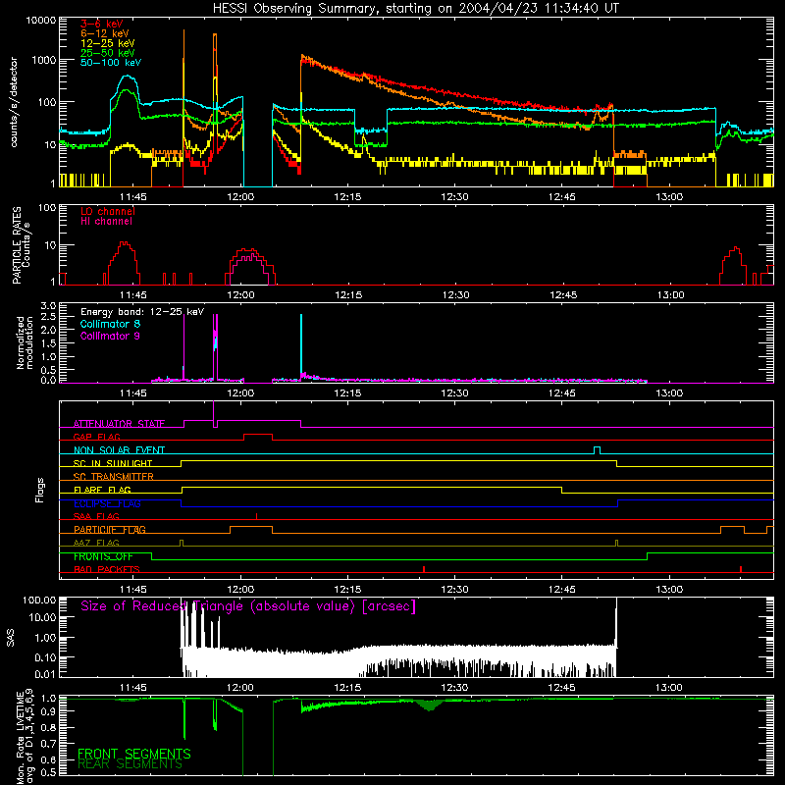This screenshot has width=785, height=785.
Task: Click the SAA FLAG label
Action: [x=96, y=516]
